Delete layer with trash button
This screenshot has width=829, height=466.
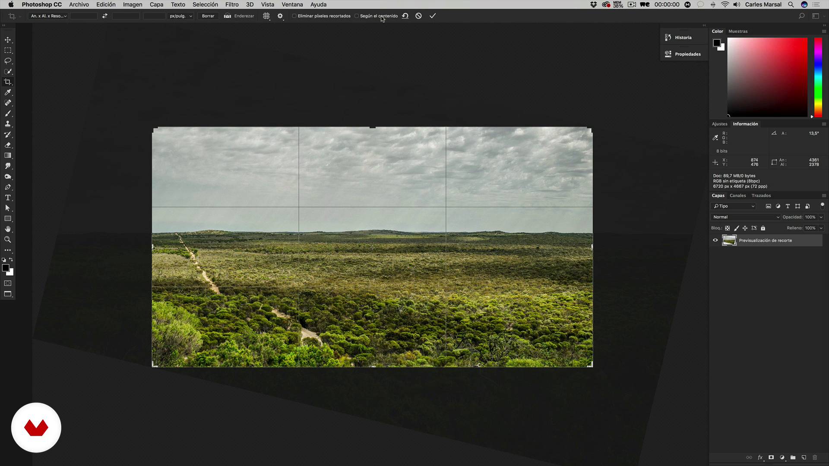coord(815,457)
